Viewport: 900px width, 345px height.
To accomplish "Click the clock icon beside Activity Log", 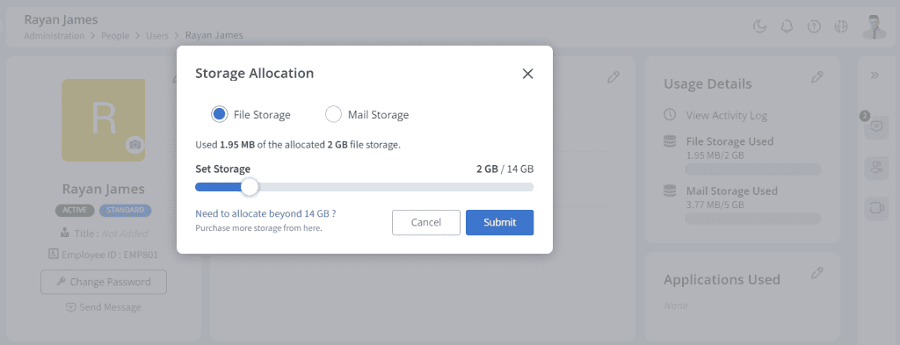I will click(x=669, y=115).
